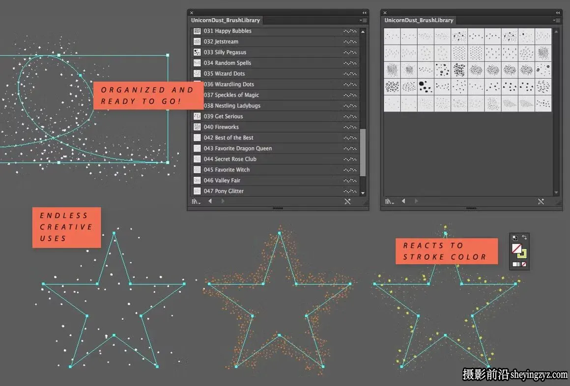Remove brush stroke in the thumbnail-view panel

point(541,201)
